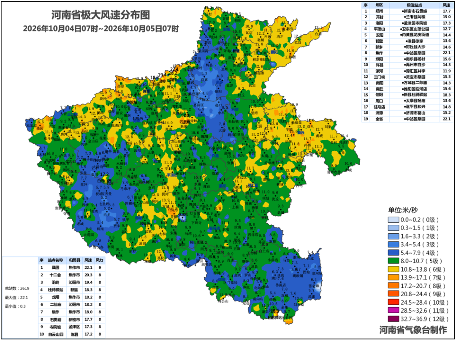Image resolution: width=456 pixels, height=341 pixels.
Task: Select 郑州 in the regional table
Action: pyautogui.click(x=379, y=11)
